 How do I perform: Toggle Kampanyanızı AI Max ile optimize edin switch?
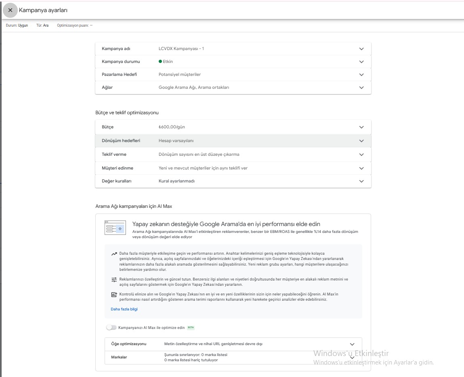tap(111, 327)
